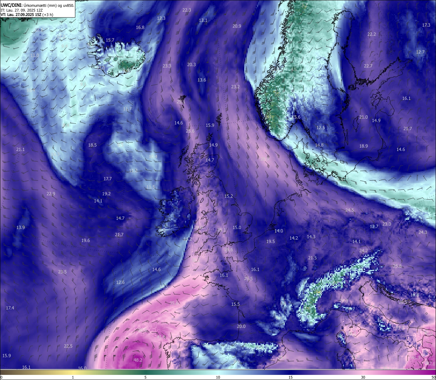
Task: Click the value label 39.6 off Iberia
Action: point(174,303)
